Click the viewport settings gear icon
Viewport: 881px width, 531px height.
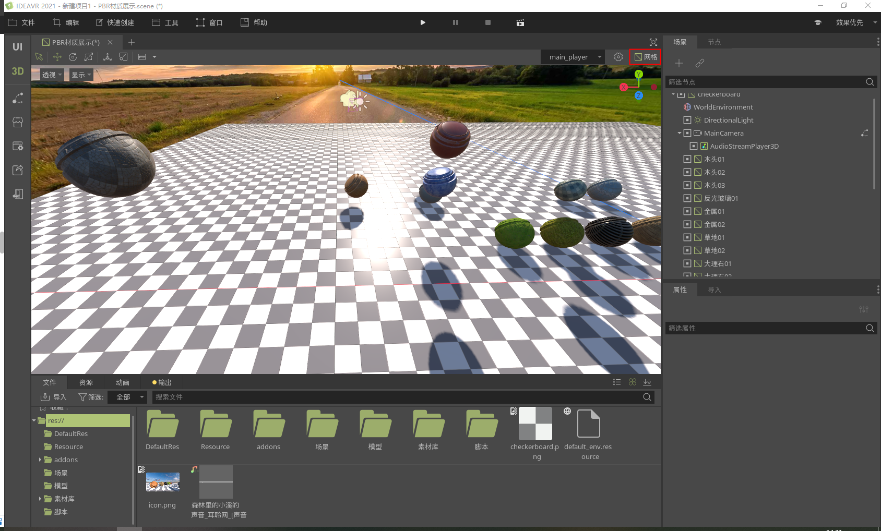[618, 57]
